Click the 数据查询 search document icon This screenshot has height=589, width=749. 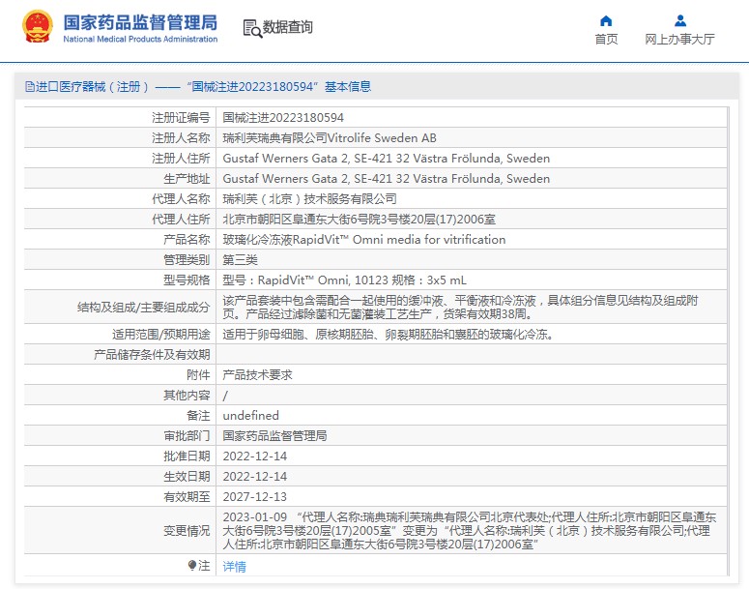[x=252, y=28]
